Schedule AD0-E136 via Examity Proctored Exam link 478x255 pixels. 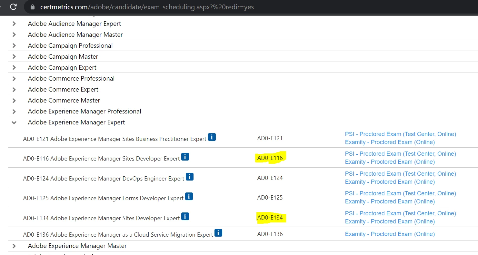coord(390,234)
